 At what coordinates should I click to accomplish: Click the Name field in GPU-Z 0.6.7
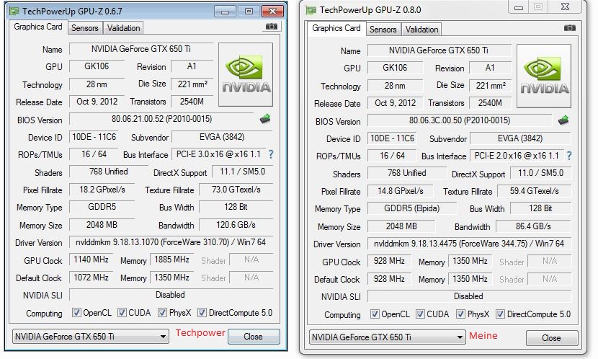(x=140, y=49)
